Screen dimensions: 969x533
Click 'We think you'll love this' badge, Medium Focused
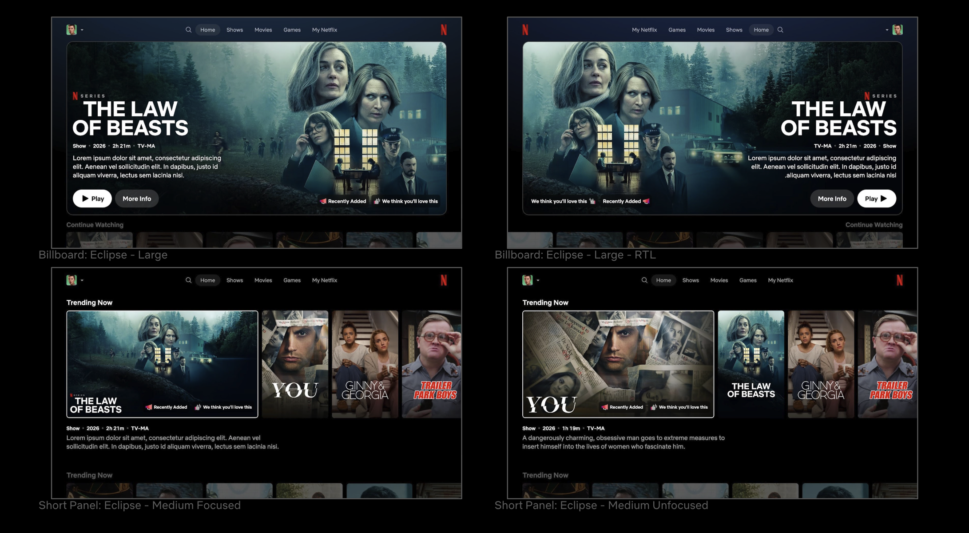click(223, 407)
